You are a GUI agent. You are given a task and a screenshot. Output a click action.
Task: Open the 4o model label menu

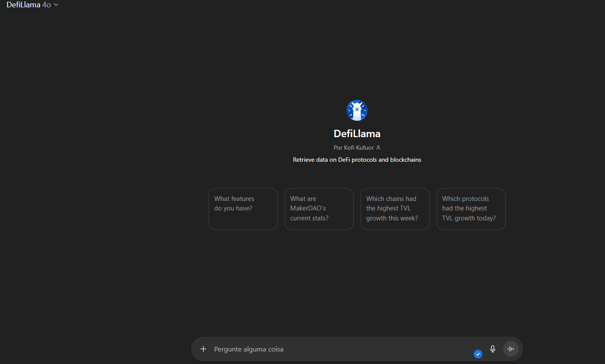[x=47, y=5]
